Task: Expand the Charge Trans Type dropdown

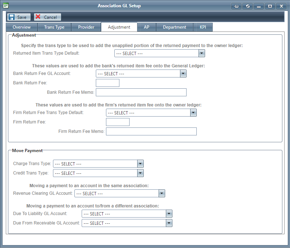Action: click(140, 164)
